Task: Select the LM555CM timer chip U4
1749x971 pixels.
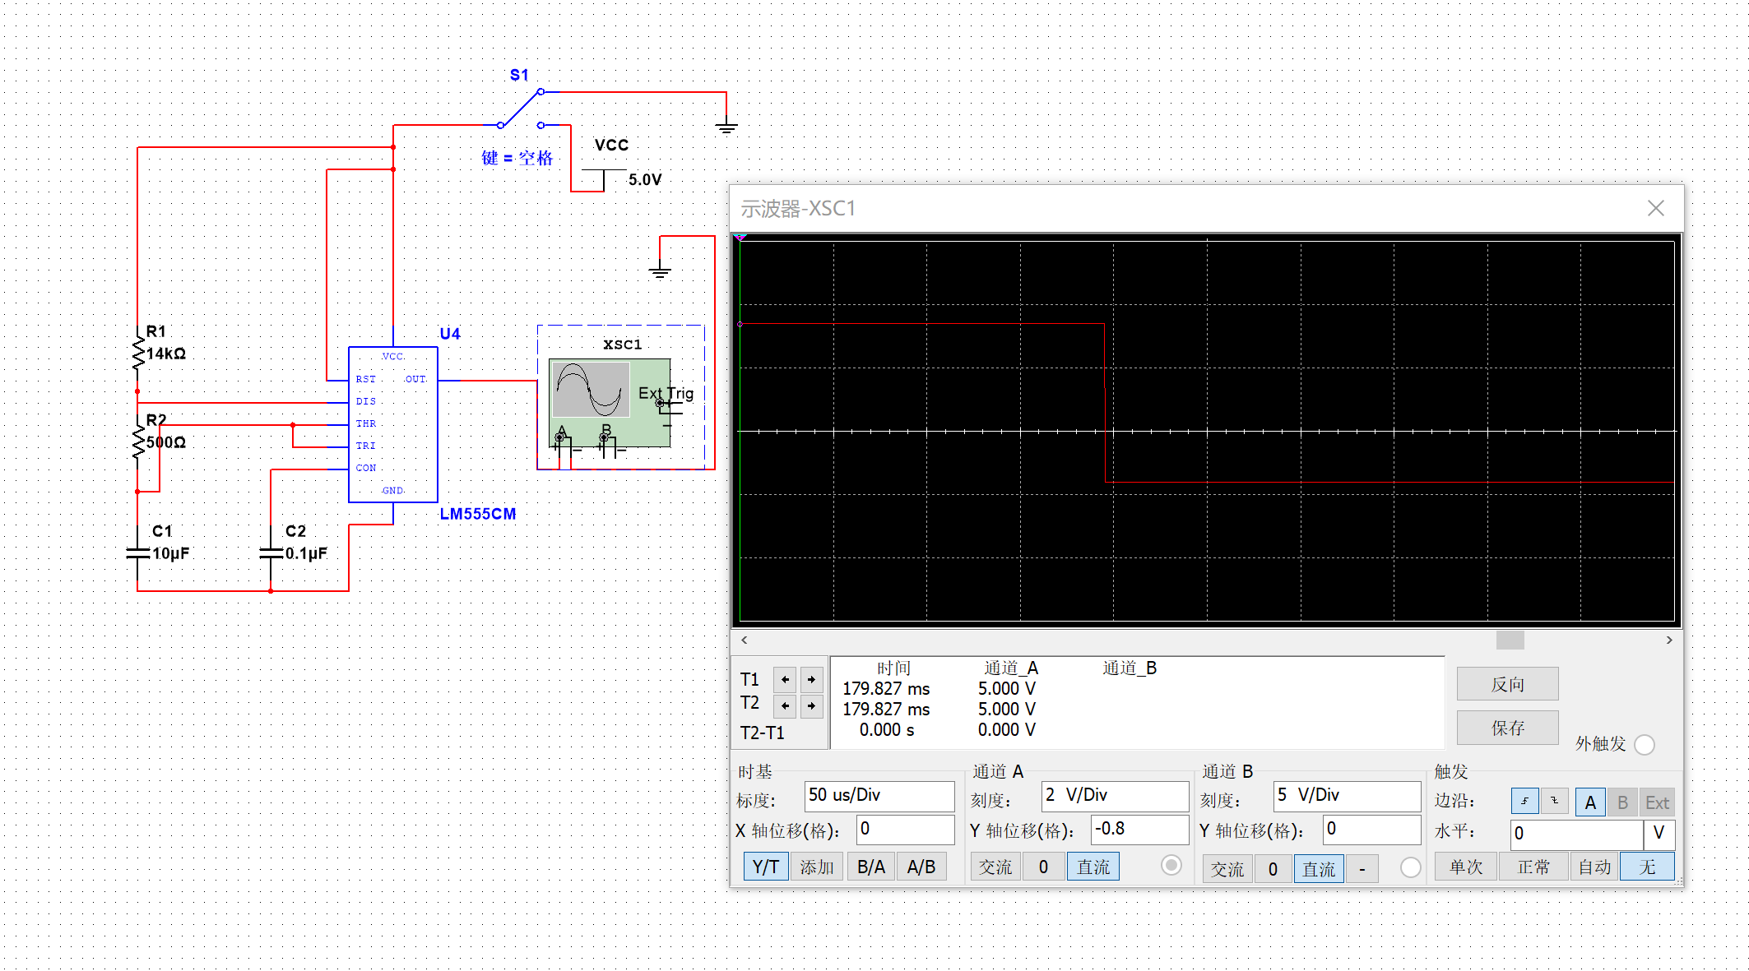Action: [x=393, y=424]
